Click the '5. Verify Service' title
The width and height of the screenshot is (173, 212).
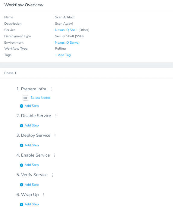[x=32, y=175]
